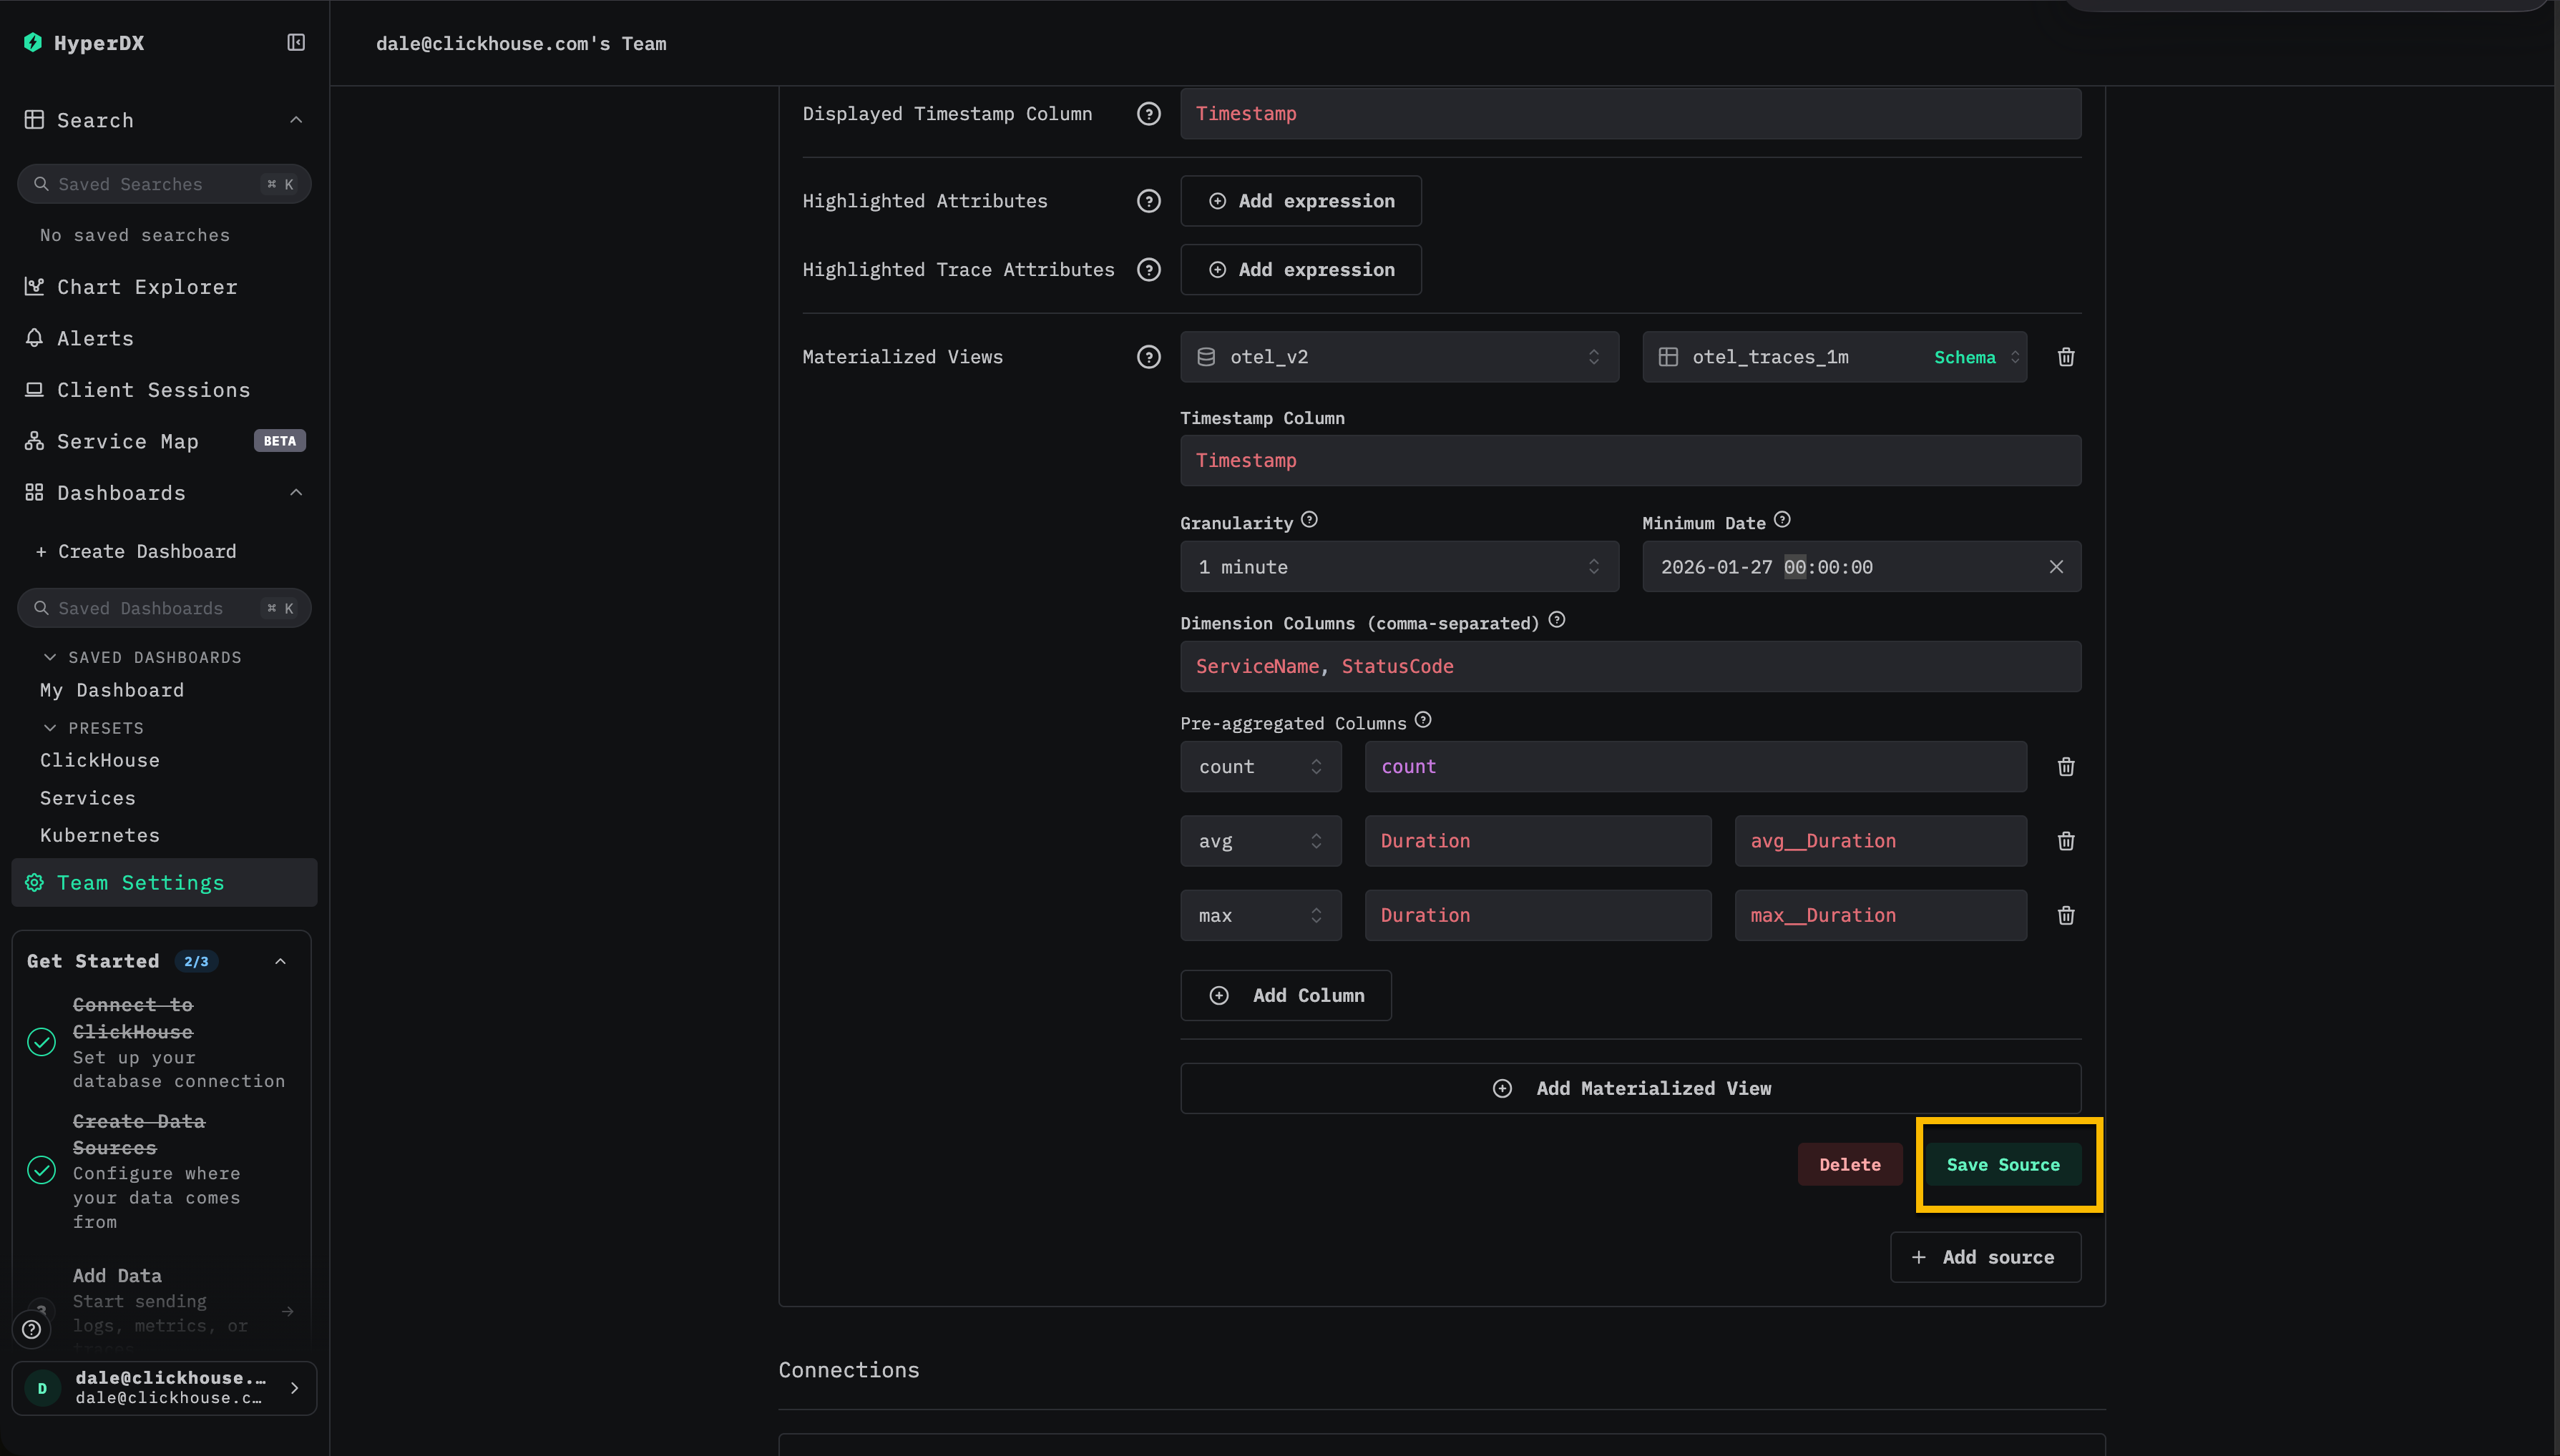Image resolution: width=2560 pixels, height=1456 pixels.
Task: Collapse the sidebar using the panel icon
Action: [x=296, y=42]
